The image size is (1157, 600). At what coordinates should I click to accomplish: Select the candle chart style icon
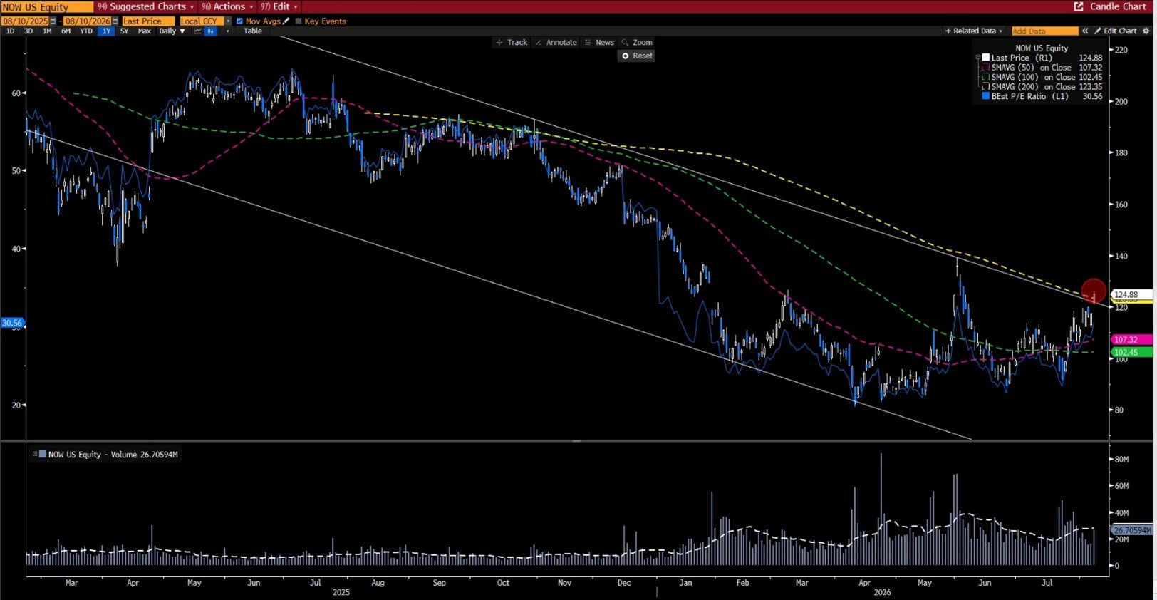[211, 31]
